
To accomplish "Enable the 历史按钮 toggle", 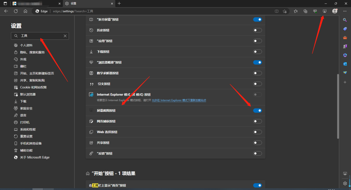I will point(257,30).
